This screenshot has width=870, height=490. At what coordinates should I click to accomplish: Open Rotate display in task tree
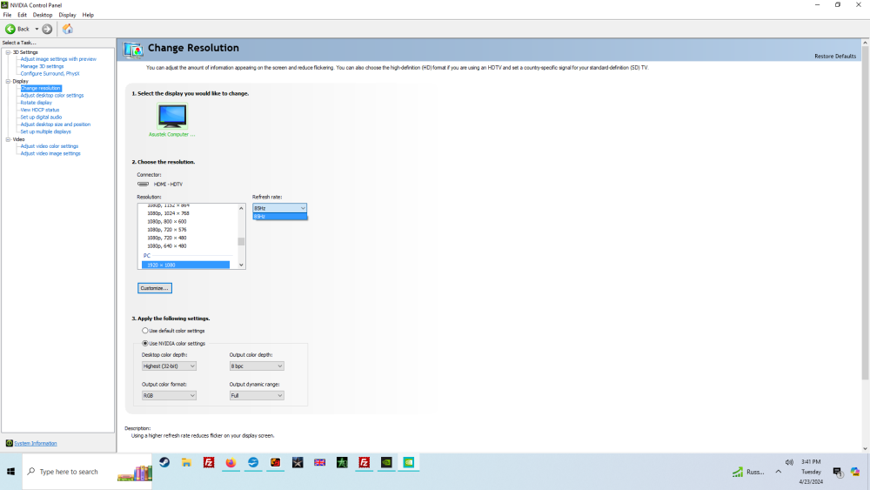tap(36, 103)
